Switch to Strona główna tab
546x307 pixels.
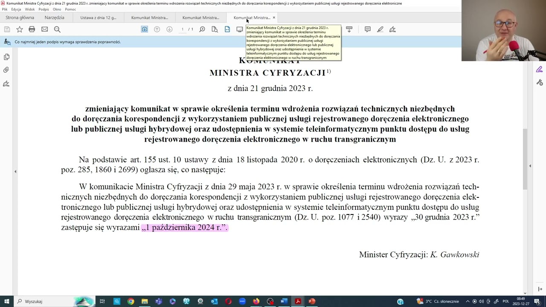click(x=20, y=17)
